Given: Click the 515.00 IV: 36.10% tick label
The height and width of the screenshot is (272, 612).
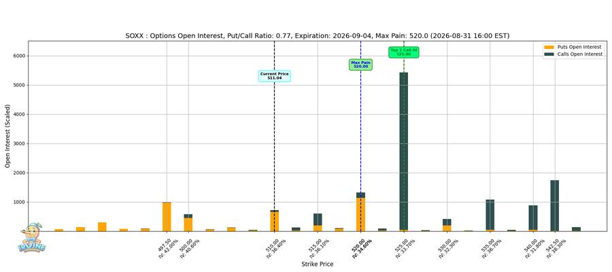Looking at the screenshot, I should (x=321, y=248).
